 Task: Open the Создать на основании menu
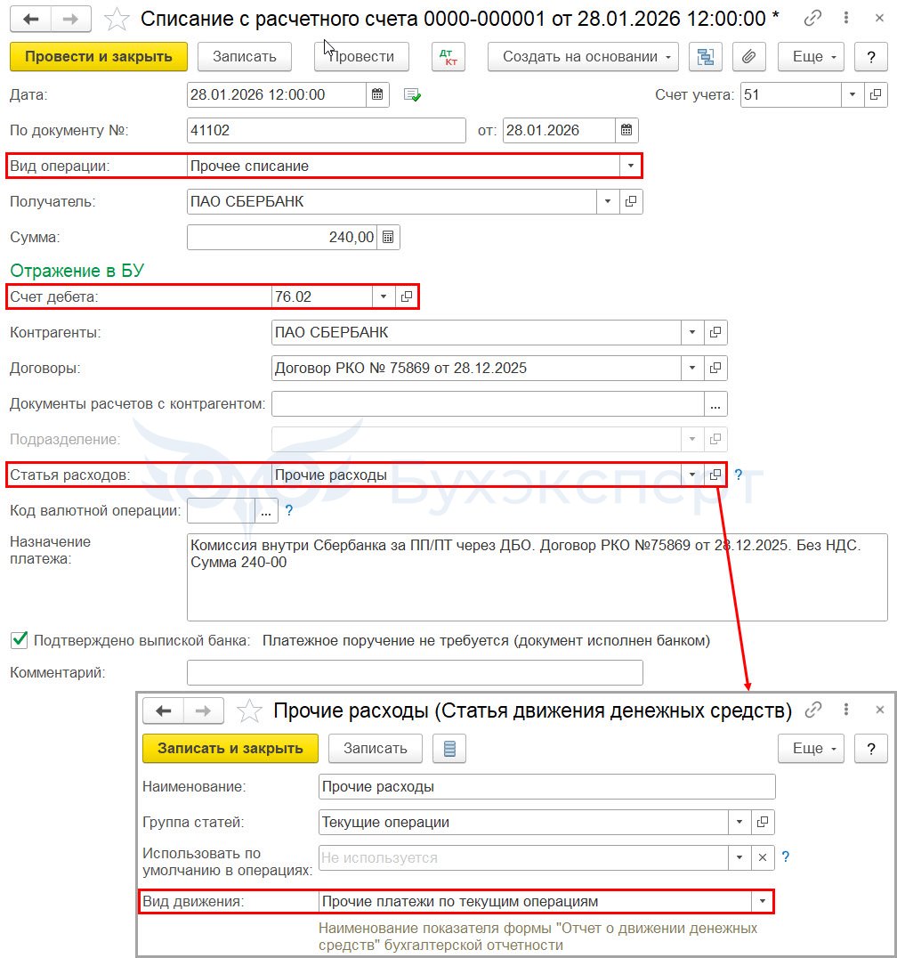[x=583, y=57]
